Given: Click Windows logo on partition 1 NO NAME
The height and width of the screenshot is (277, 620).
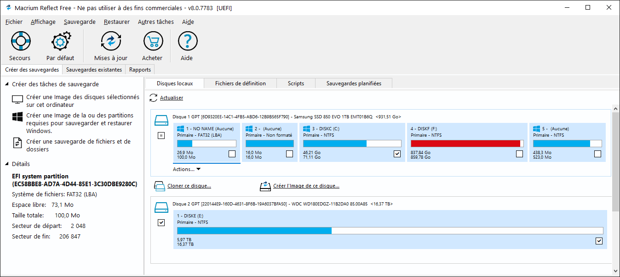Looking at the screenshot, I should [x=180, y=129].
